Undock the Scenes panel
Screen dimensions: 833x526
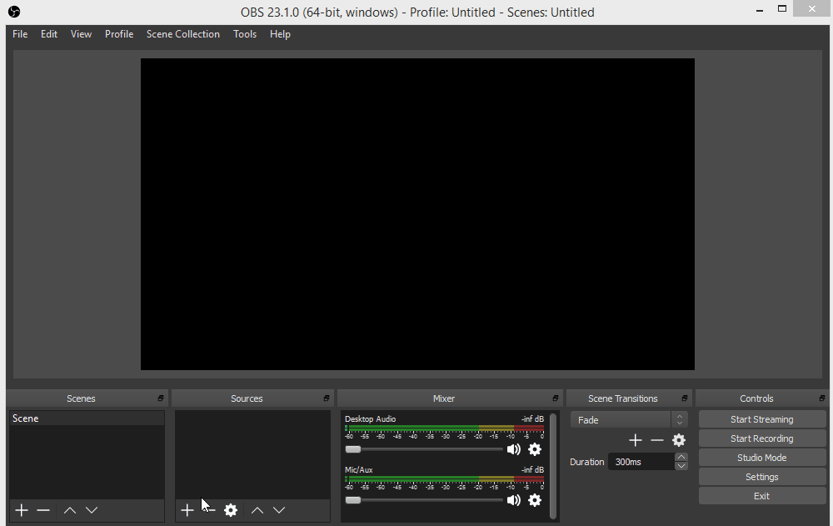point(161,398)
